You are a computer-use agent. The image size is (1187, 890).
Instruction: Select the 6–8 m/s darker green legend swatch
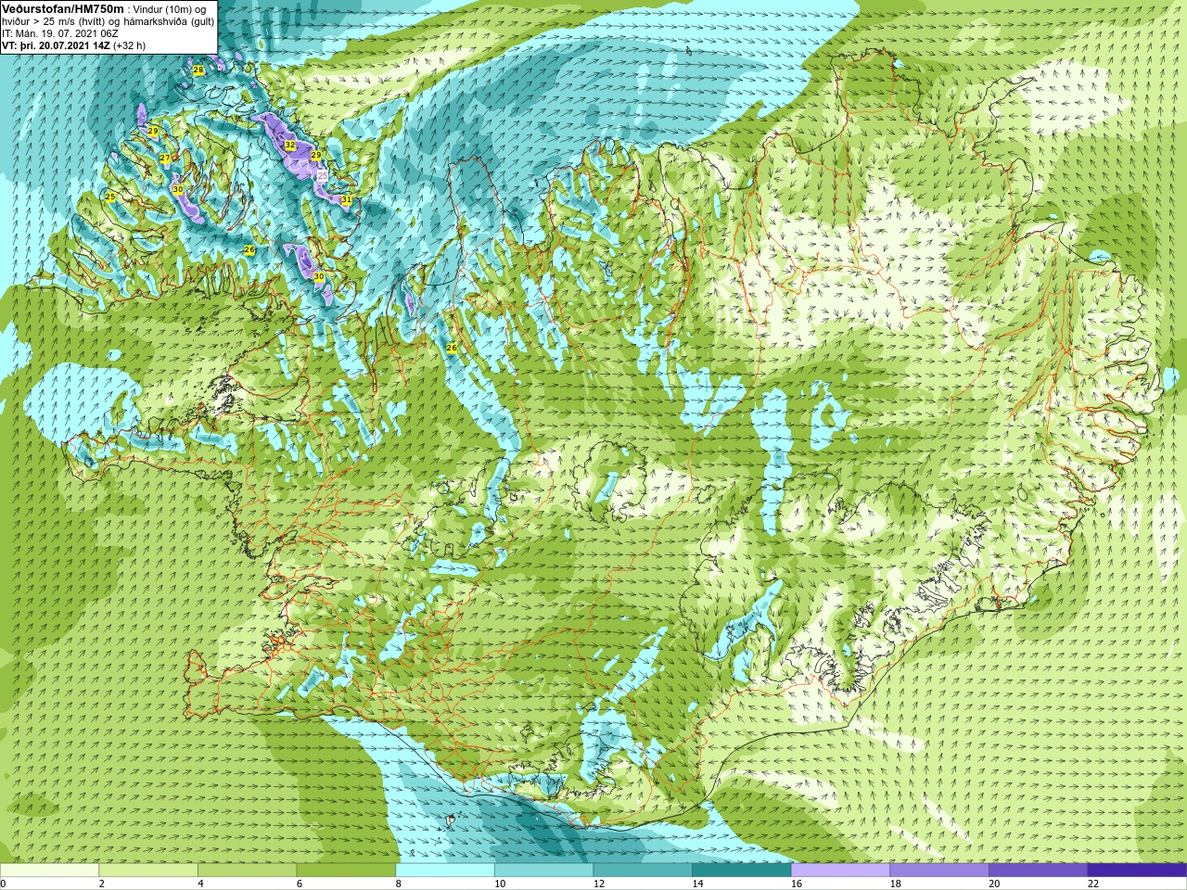[346, 871]
